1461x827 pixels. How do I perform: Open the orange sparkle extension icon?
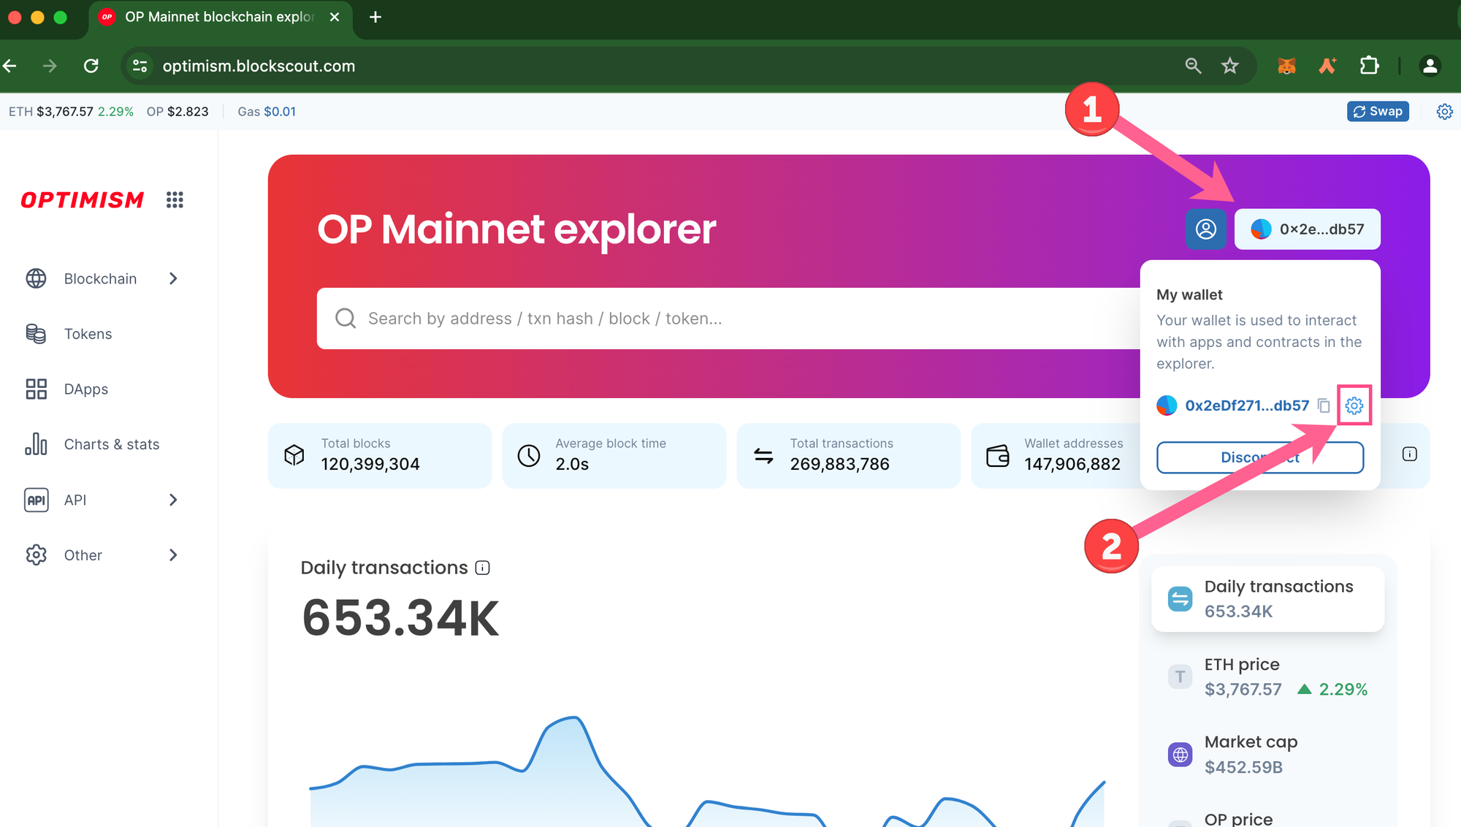coord(1327,66)
